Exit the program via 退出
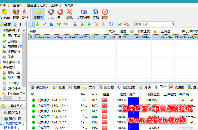This screenshot has width=198, height=130. click(x=105, y=14)
